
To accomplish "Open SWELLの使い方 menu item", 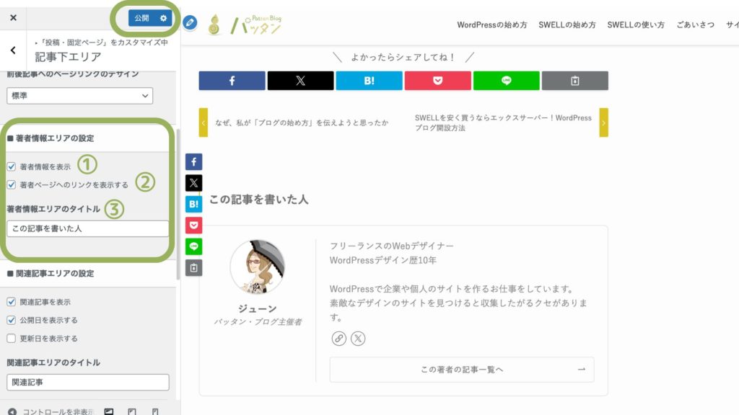I will coord(636,24).
